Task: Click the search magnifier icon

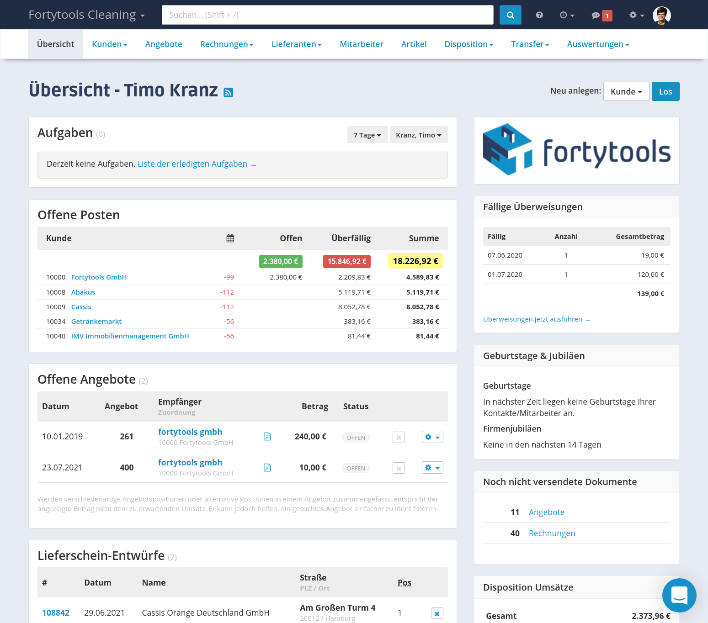Action: click(510, 15)
